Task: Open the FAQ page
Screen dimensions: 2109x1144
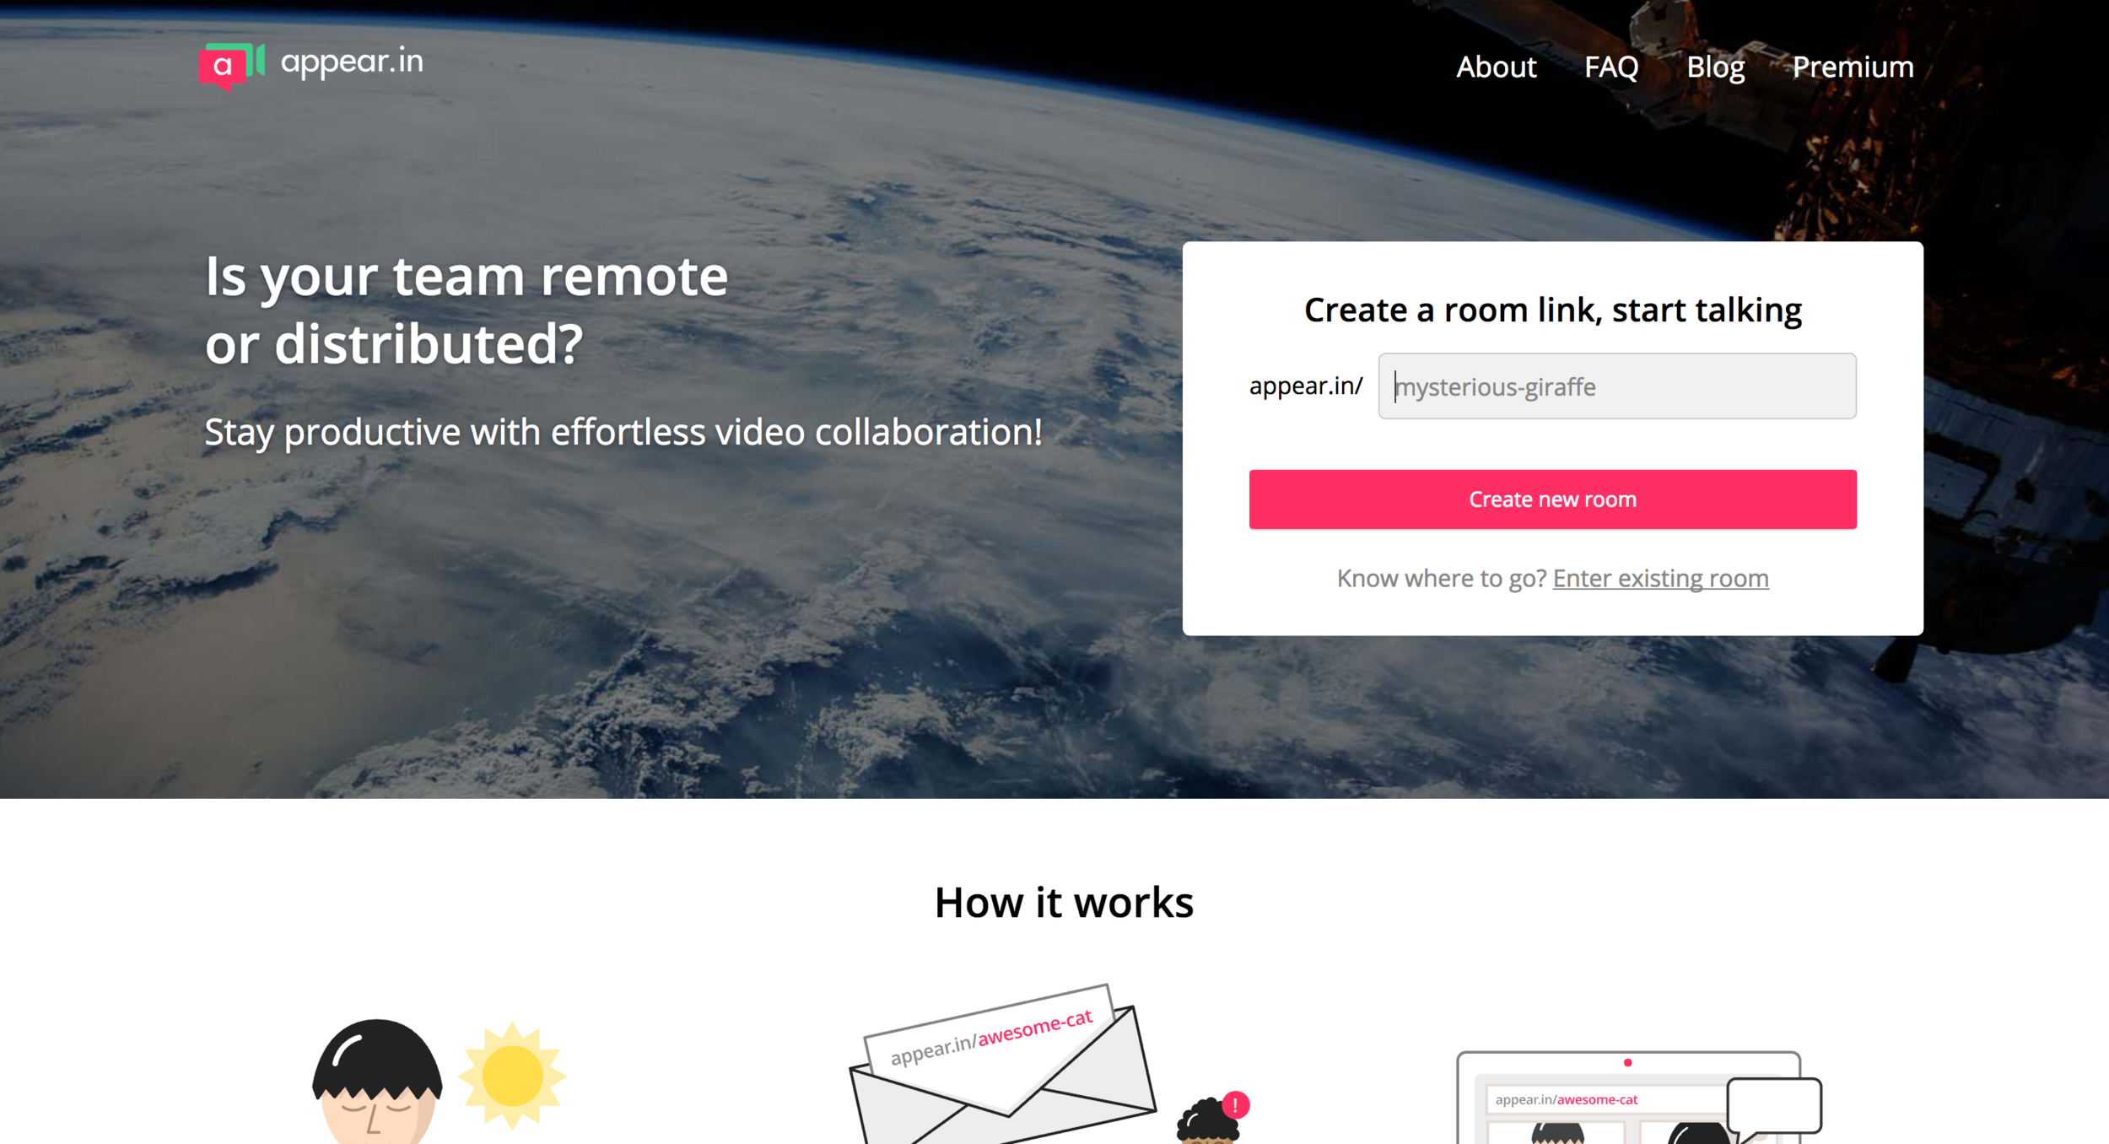Action: click(x=1611, y=67)
